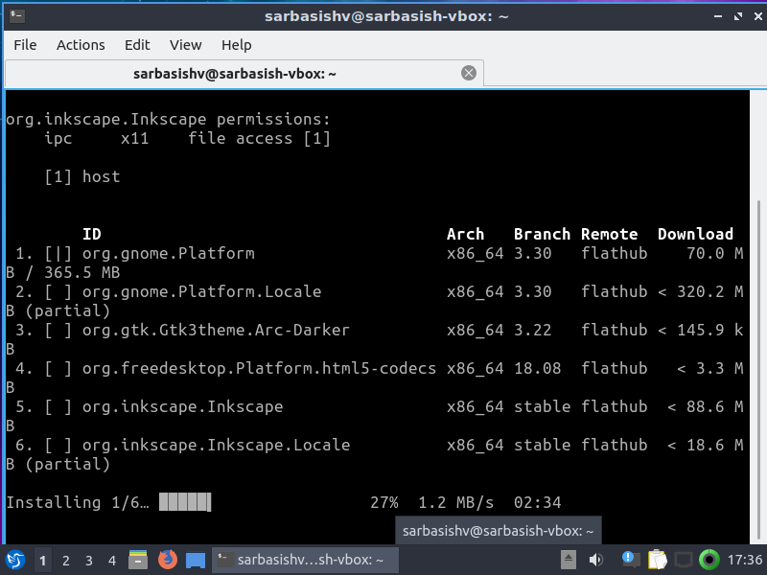767x575 pixels.
Task: Click the green system monitor tray icon
Action: [x=710, y=560]
